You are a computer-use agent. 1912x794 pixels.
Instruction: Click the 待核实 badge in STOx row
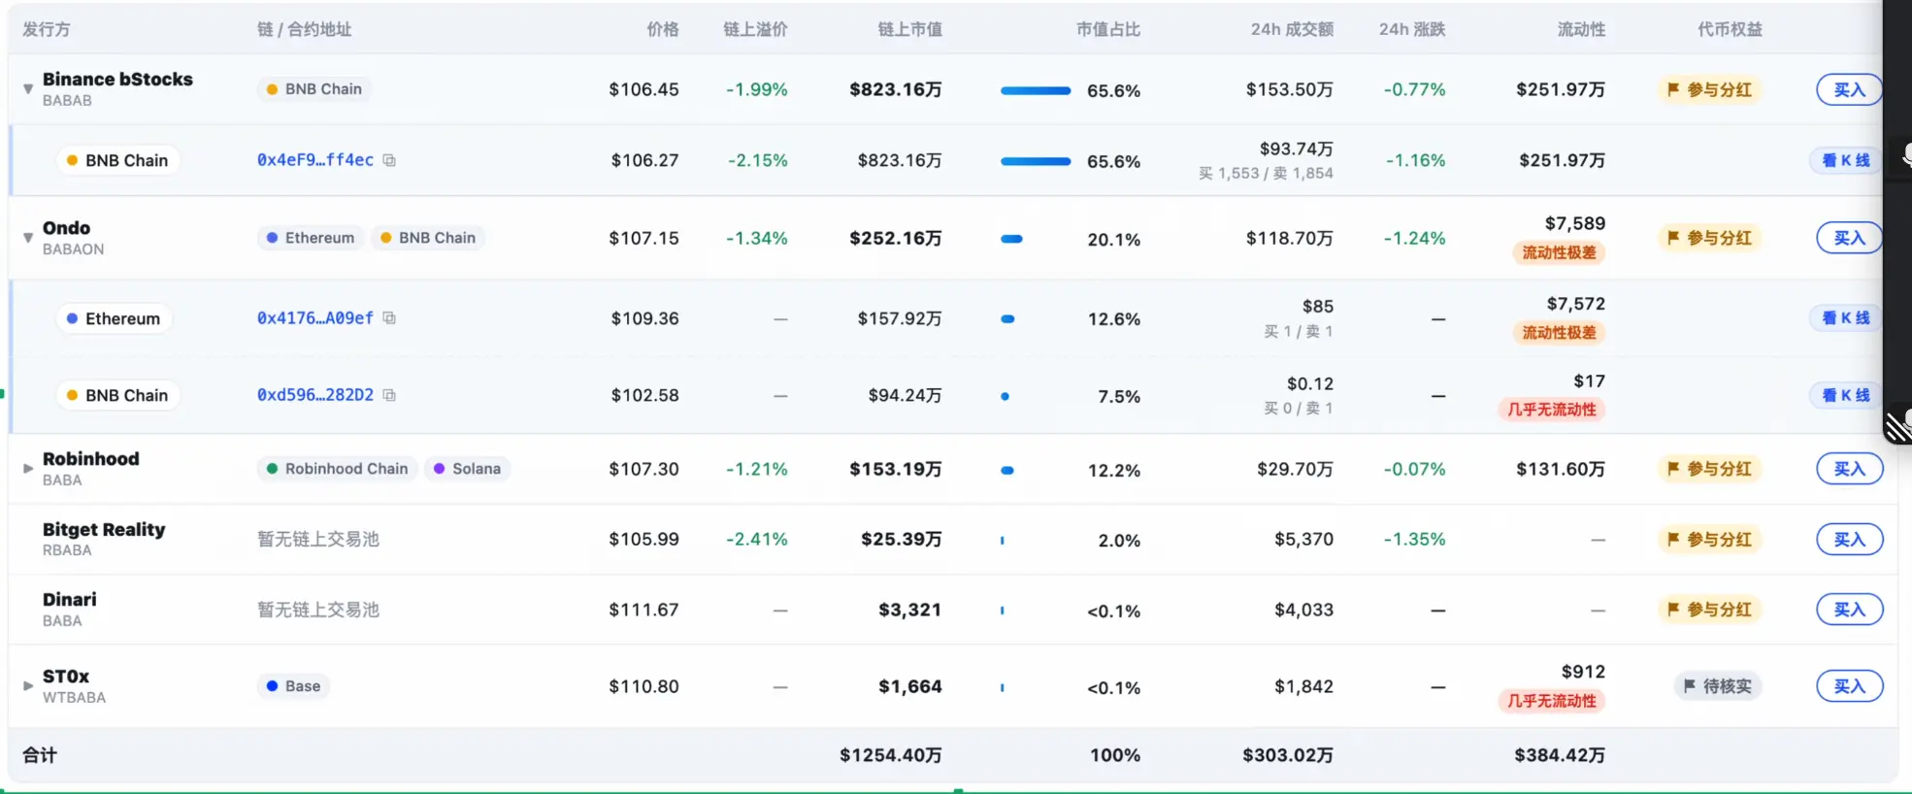(x=1718, y=686)
